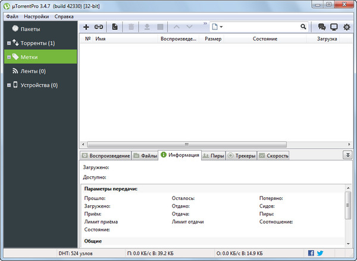357x261 pixels.
Task: Click the torrent list horizontal scrollbar
Action: [184, 144]
